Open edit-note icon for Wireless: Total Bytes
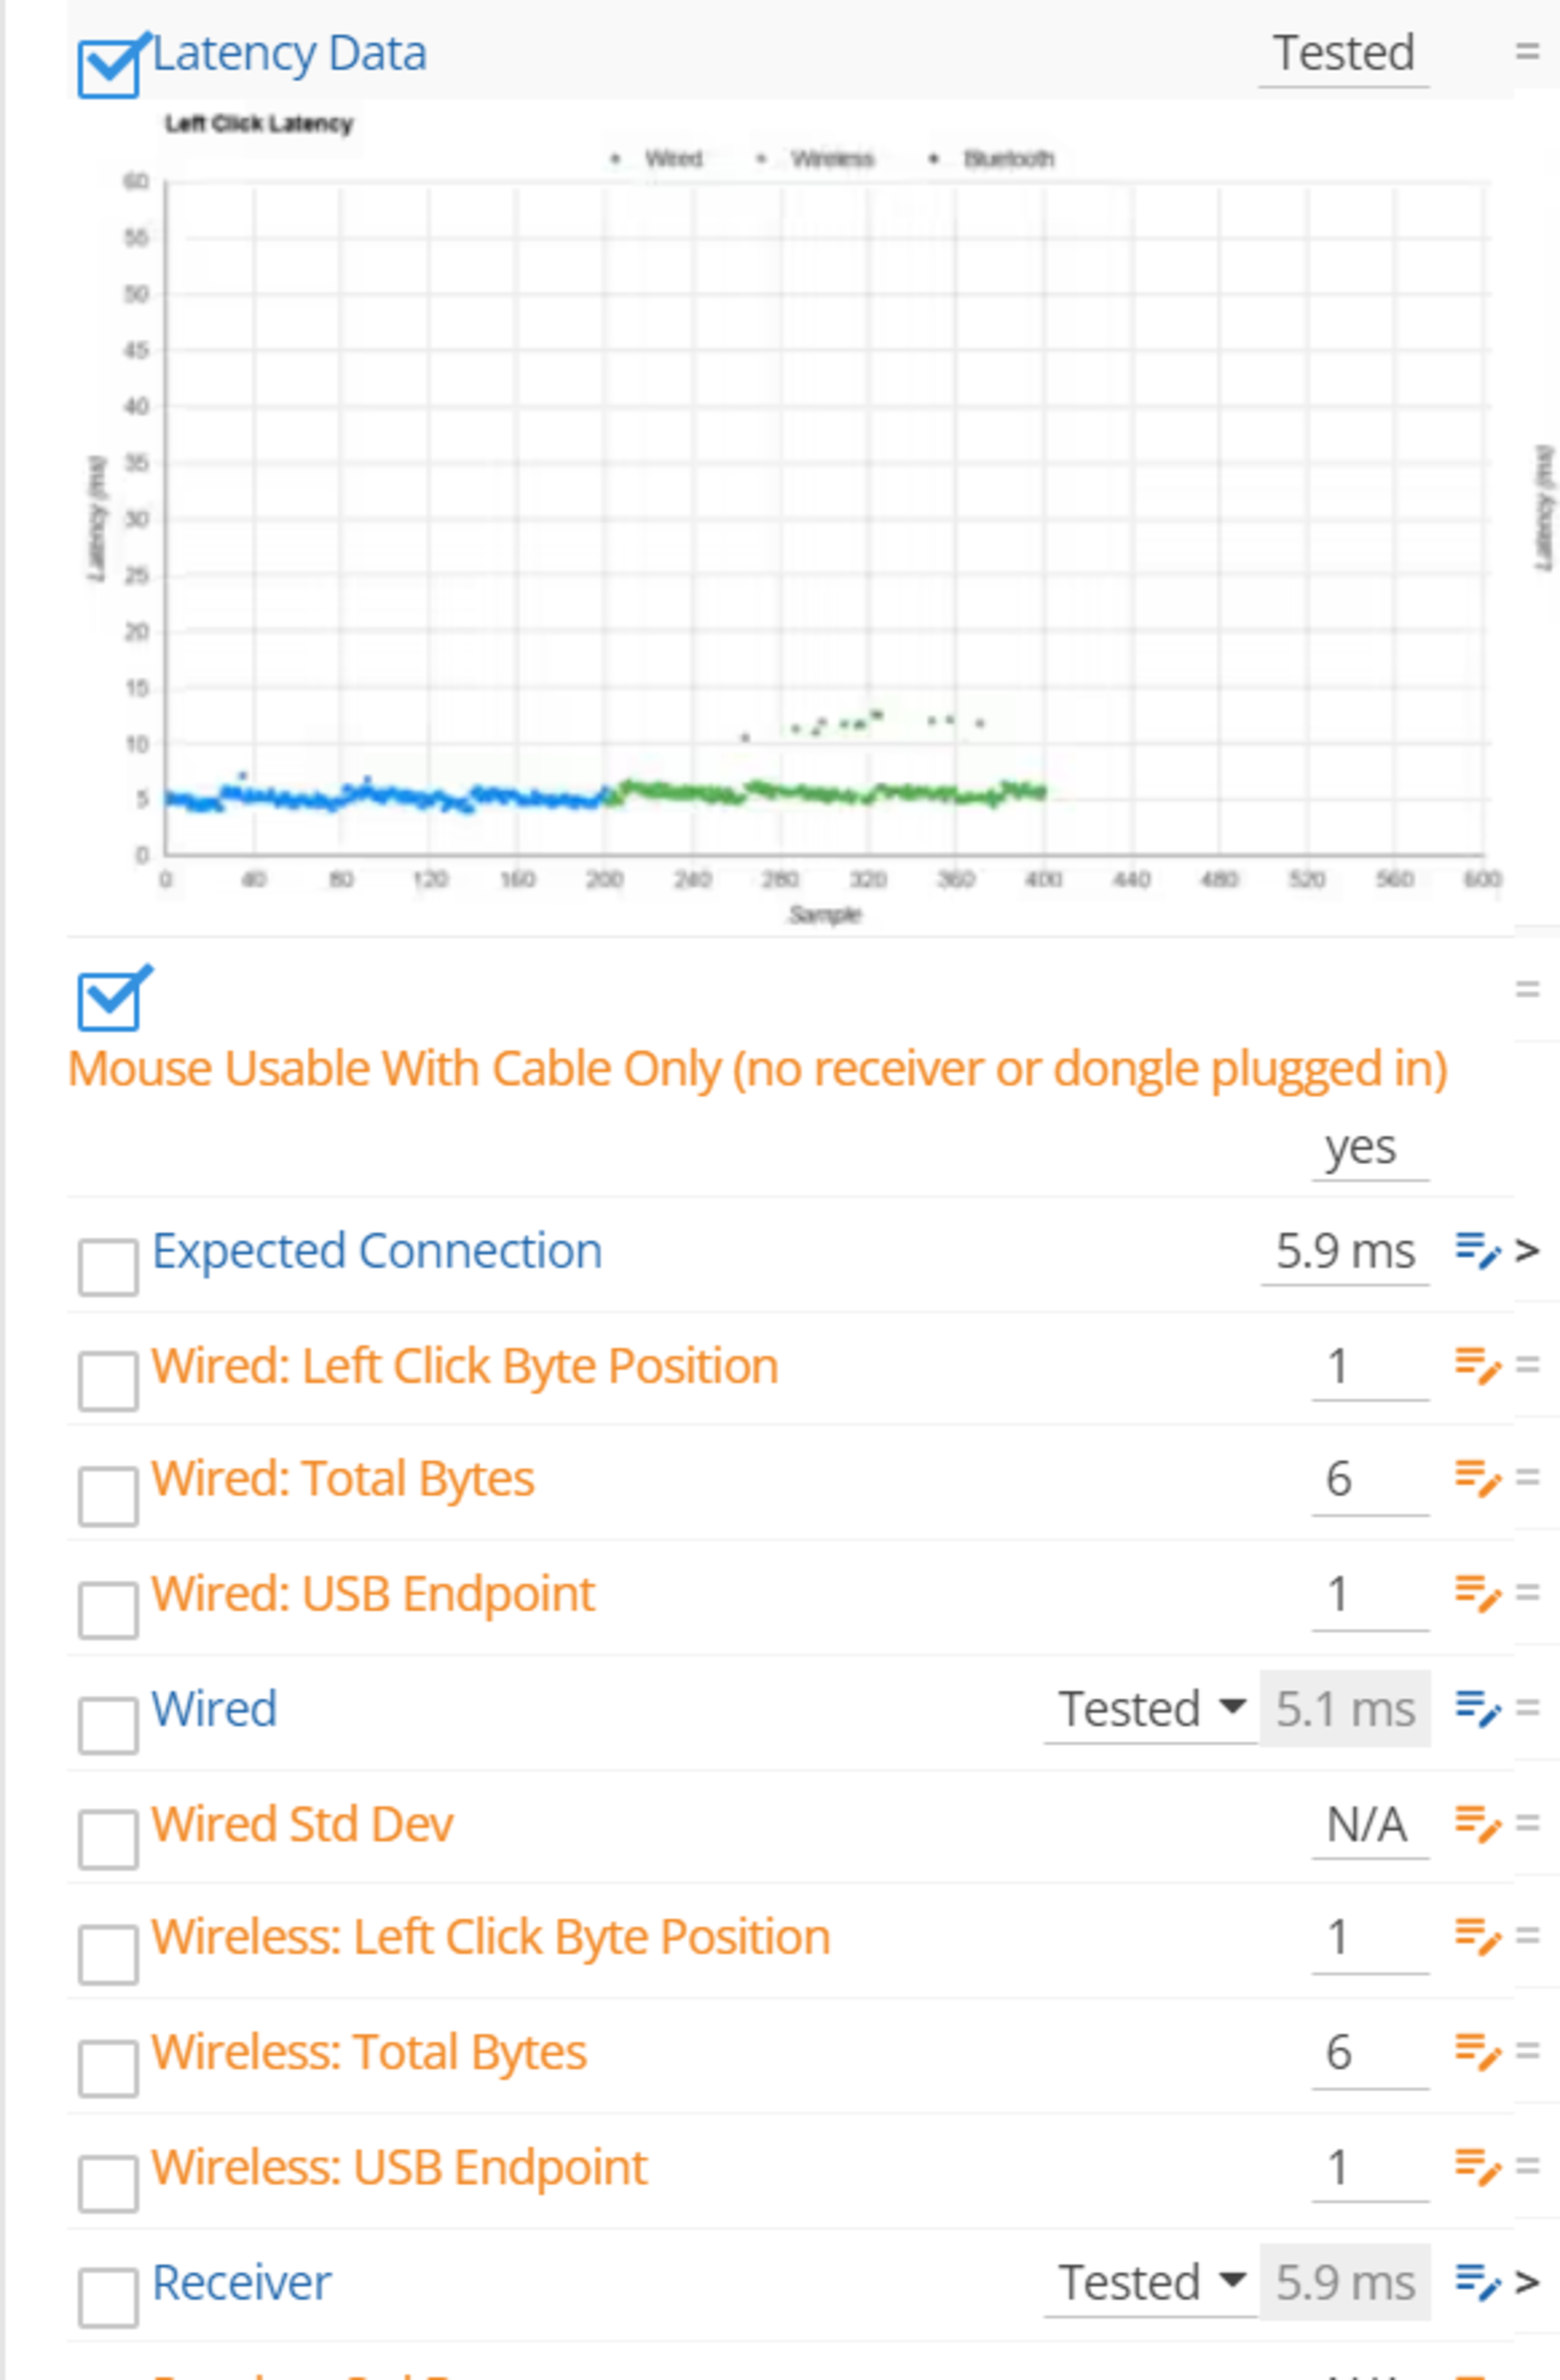Screen dimensions: 1560x2380 point(1477,2052)
